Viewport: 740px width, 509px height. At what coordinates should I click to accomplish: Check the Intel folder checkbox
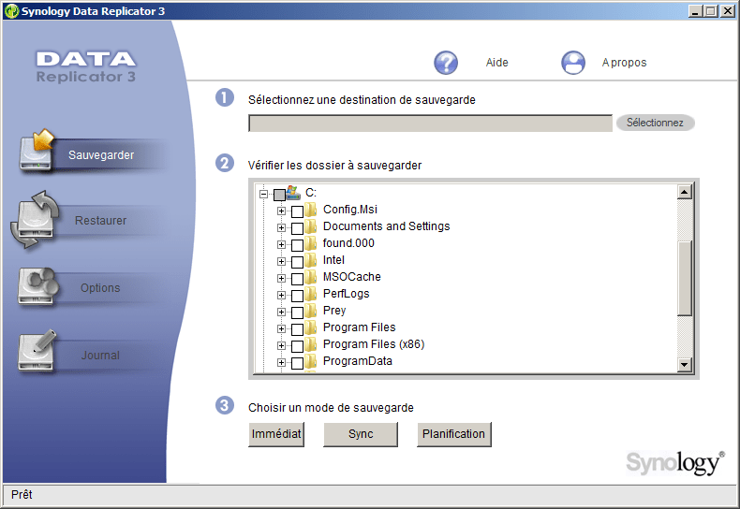297,262
